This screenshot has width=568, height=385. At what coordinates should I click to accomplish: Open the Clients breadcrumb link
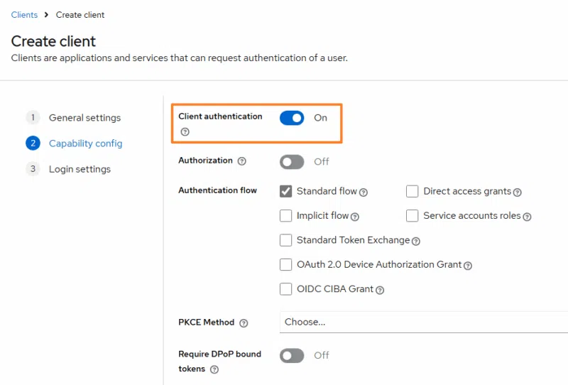pos(24,15)
